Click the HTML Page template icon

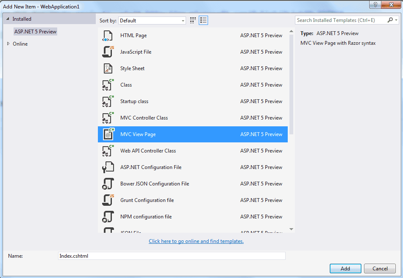point(108,36)
